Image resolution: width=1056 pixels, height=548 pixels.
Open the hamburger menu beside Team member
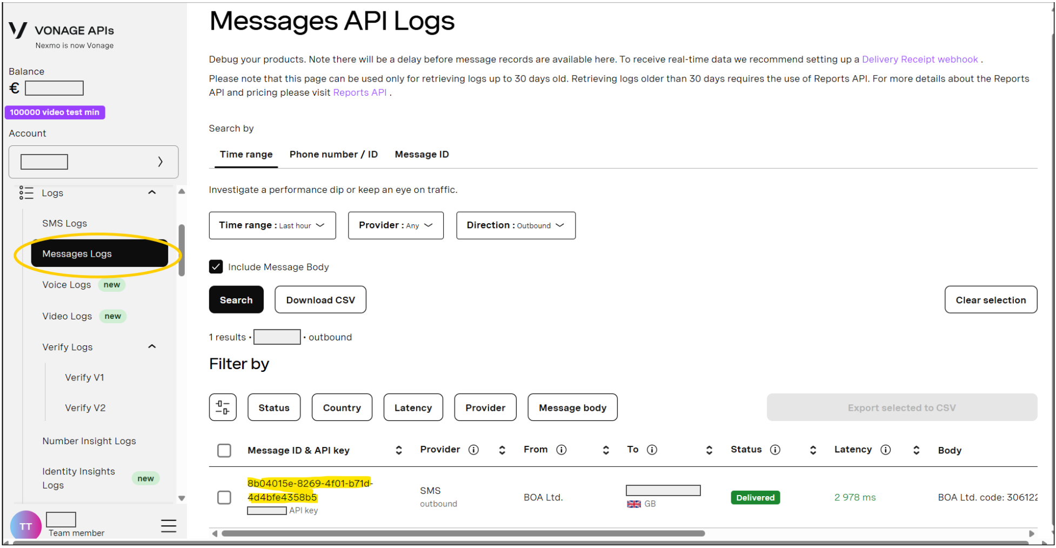[169, 526]
